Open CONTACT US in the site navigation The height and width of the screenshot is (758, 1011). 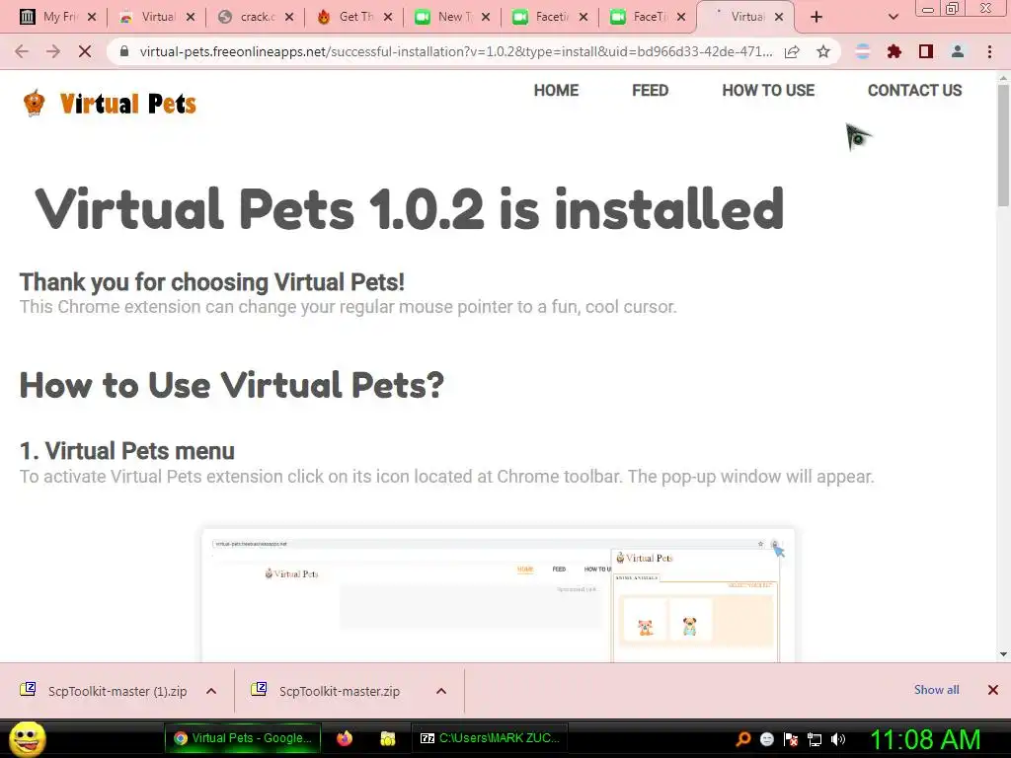[914, 90]
